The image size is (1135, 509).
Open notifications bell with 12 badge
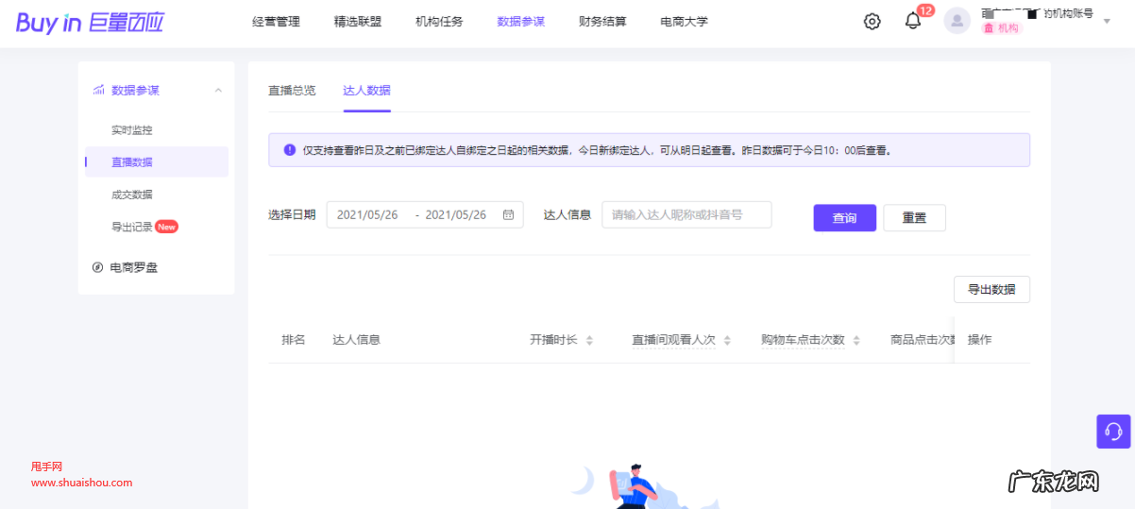tap(912, 21)
